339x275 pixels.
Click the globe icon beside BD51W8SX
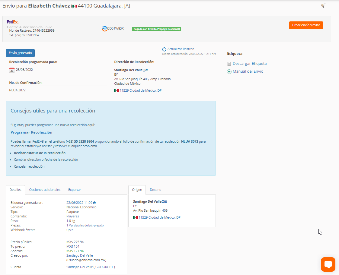(104, 29)
